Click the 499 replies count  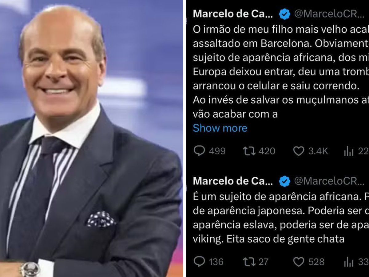pos(217,151)
